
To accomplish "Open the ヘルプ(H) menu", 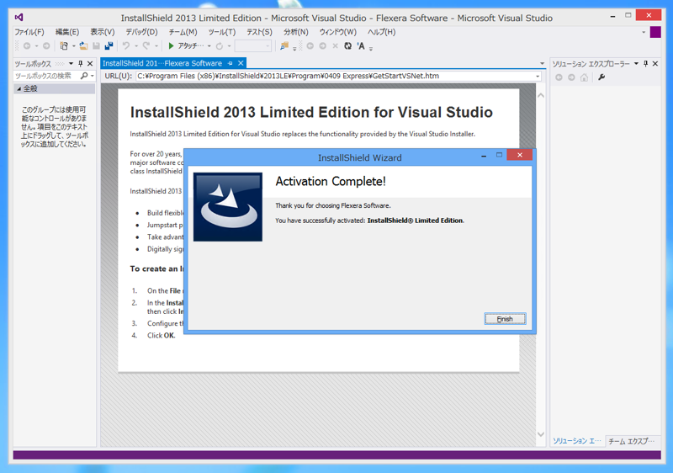I will (381, 32).
